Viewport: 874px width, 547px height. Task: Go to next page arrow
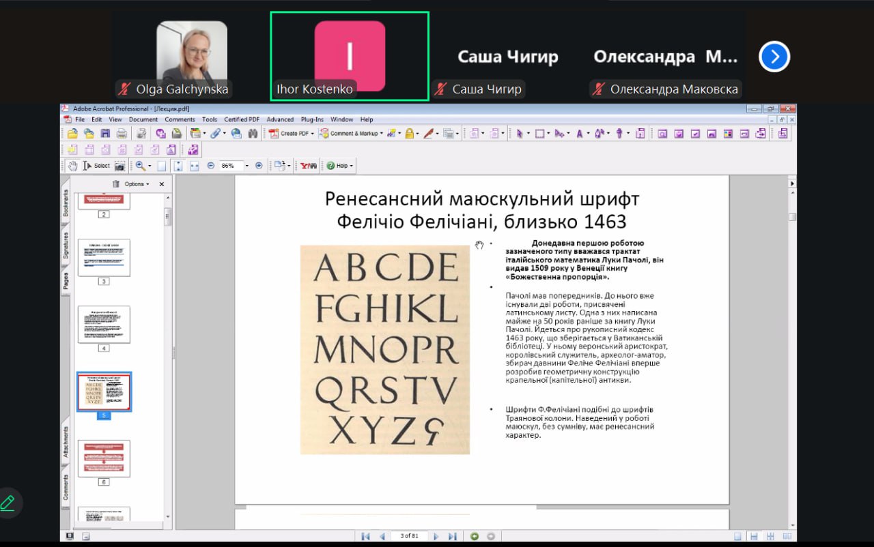(x=436, y=536)
